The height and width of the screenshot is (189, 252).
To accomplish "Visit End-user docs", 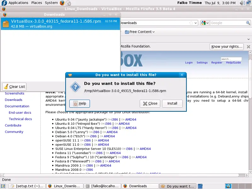I will click(20, 113).
